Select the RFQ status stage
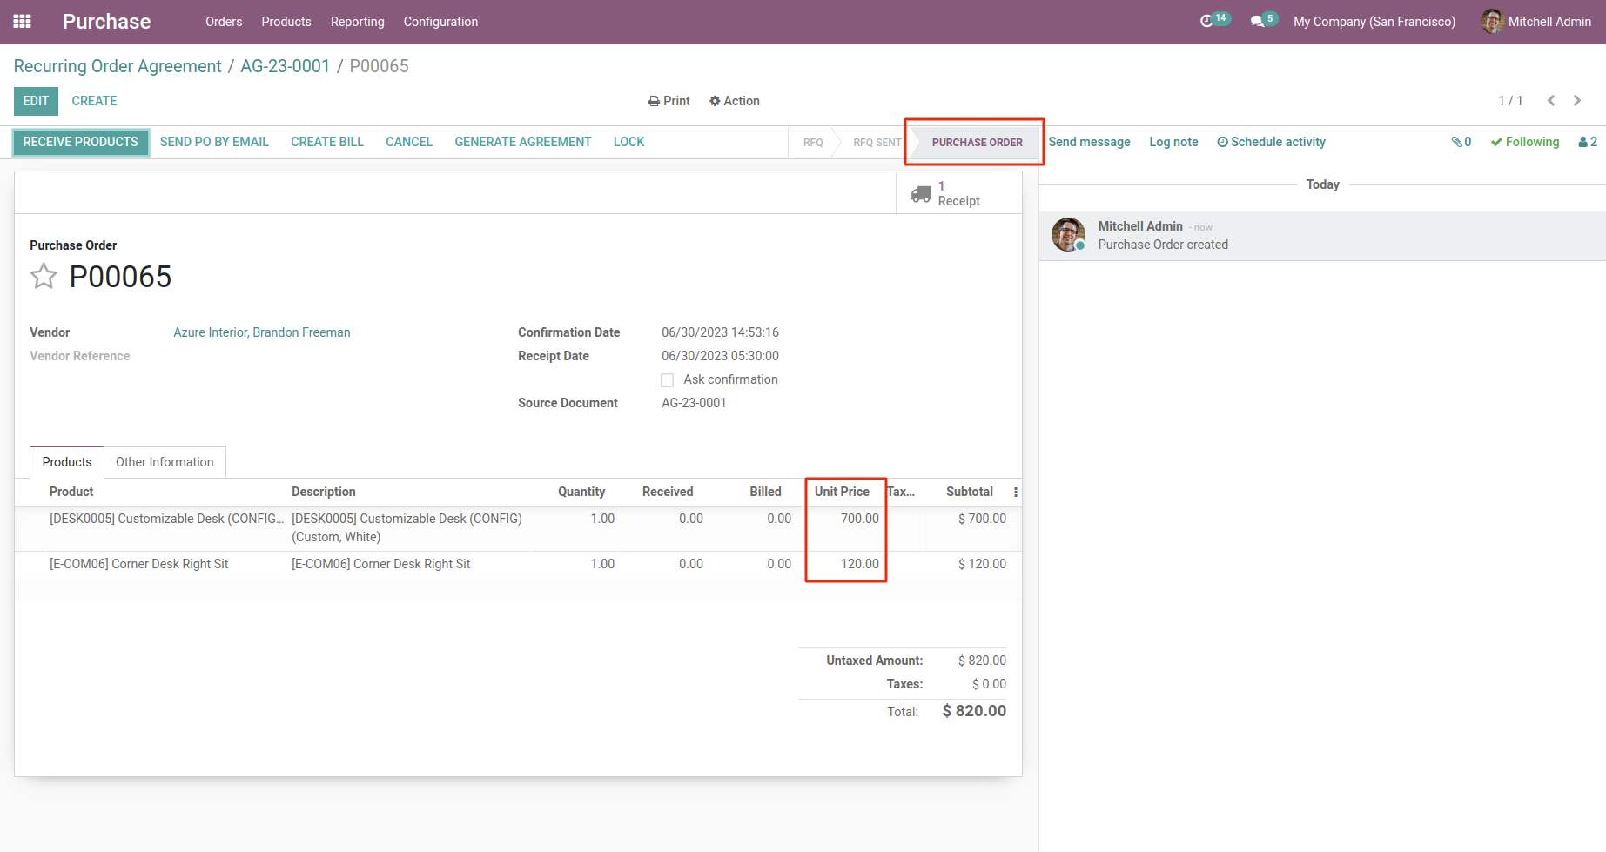Image resolution: width=1606 pixels, height=852 pixels. click(x=813, y=143)
